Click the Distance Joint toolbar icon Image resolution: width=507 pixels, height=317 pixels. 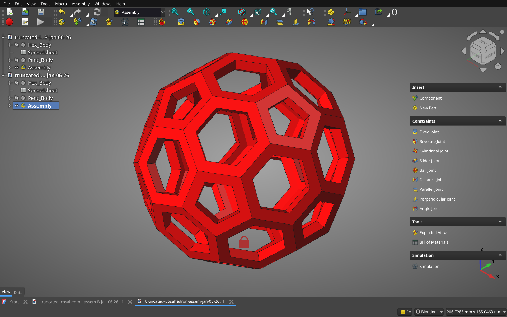264,22
